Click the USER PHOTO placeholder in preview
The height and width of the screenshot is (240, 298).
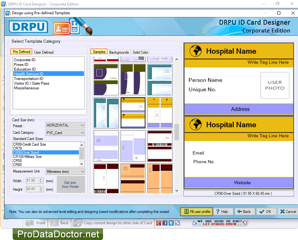point(275,85)
